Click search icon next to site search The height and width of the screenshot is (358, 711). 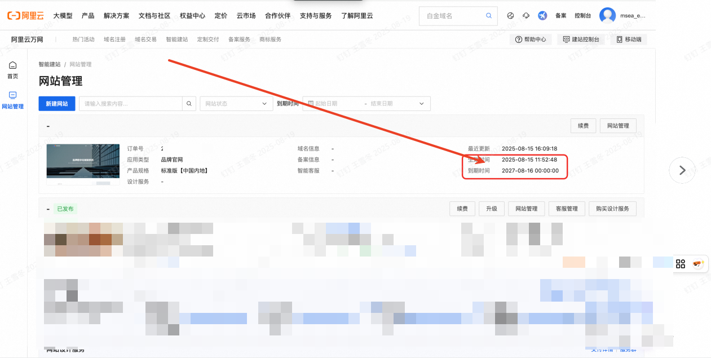click(x=189, y=104)
